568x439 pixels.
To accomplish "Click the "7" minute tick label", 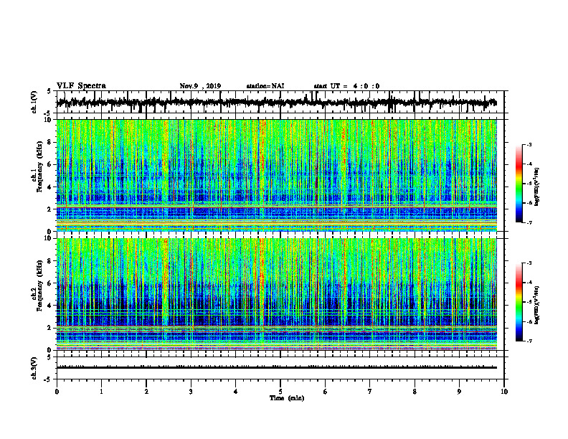I will coord(370,392).
